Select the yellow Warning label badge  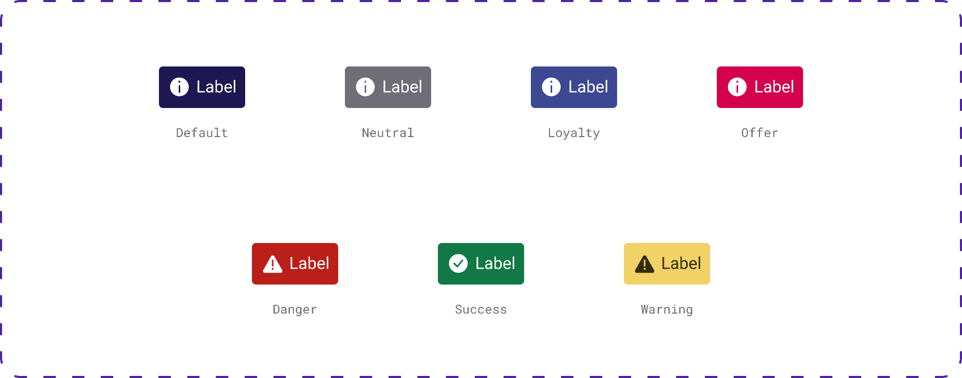(x=667, y=264)
